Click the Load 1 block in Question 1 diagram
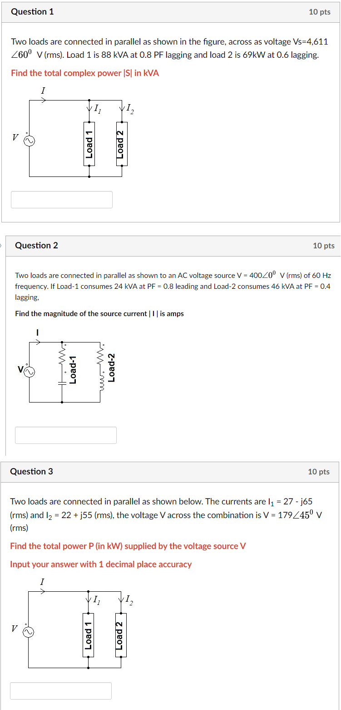341x710 pixels. coord(89,143)
